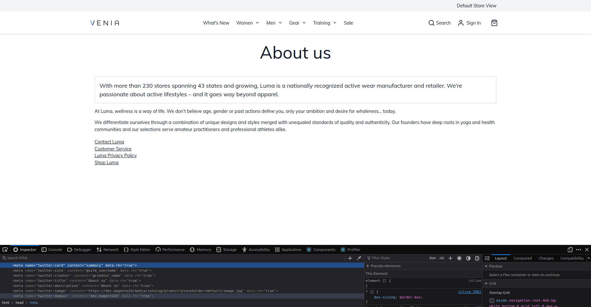Click the Filter Styles input field
This screenshot has width=591, height=307.
(397, 258)
